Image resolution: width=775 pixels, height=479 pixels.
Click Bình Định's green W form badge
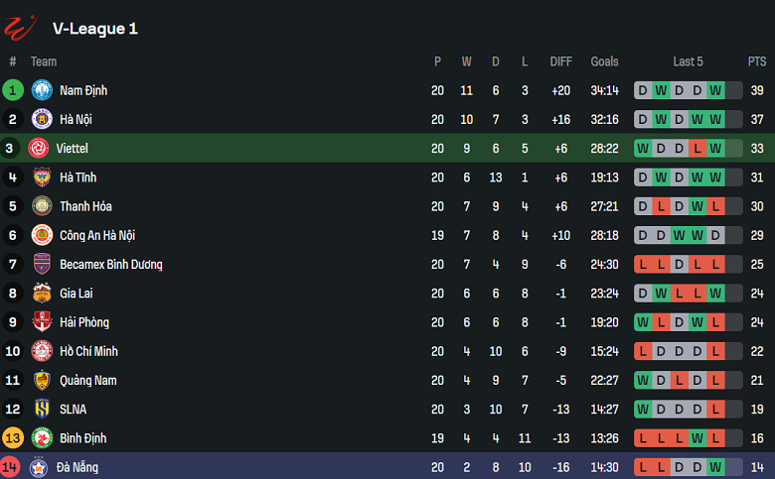click(x=697, y=438)
